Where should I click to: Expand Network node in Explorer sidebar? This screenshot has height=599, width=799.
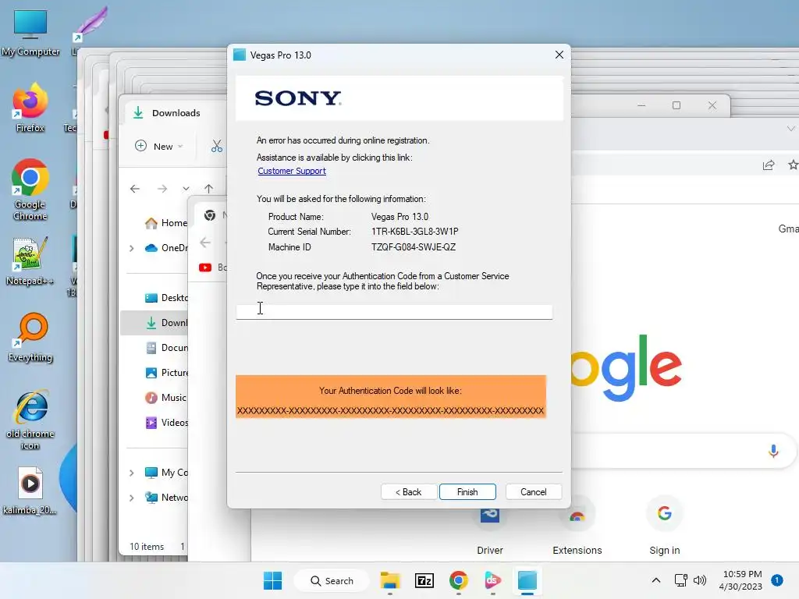131,498
